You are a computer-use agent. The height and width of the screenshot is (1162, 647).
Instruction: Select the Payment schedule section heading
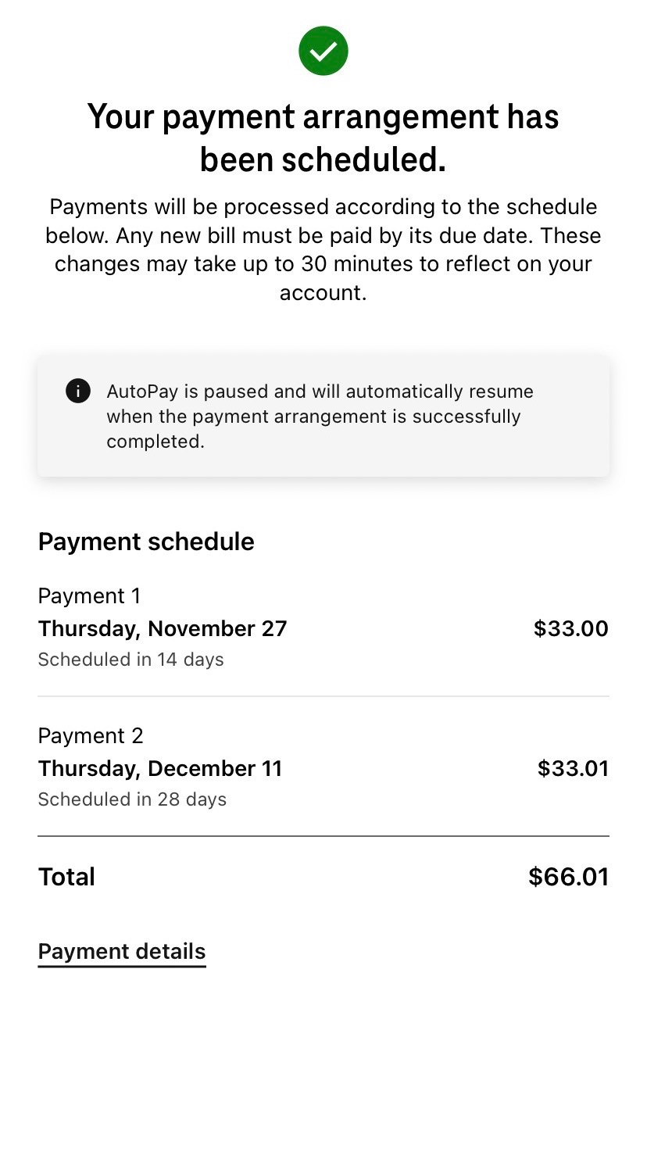point(146,542)
